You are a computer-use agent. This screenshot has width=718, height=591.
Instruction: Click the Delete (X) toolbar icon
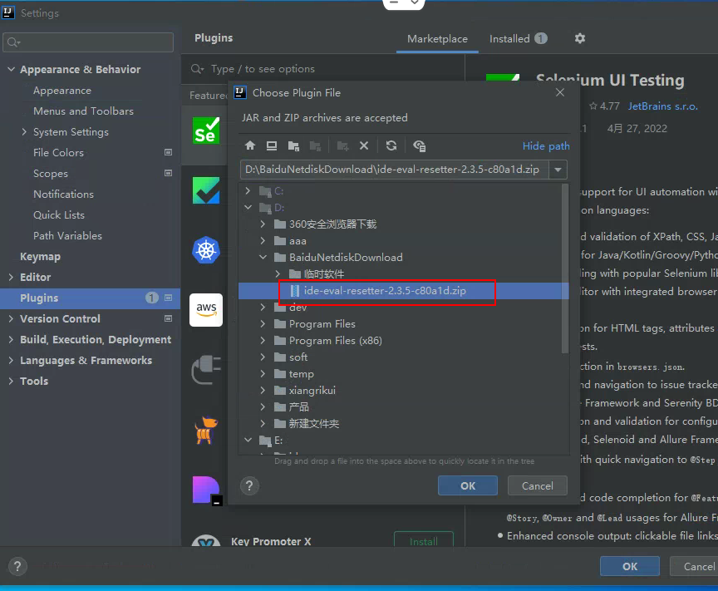[x=363, y=145]
